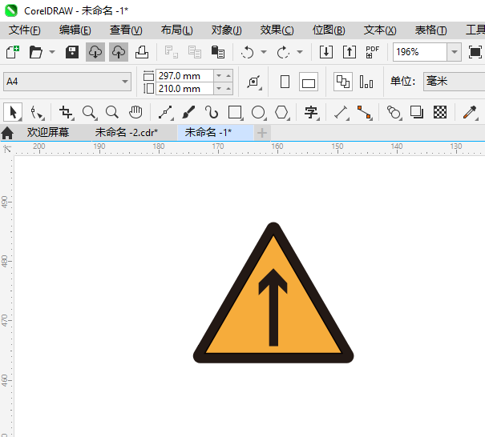Click the Copy toolbar icon
The height and width of the screenshot is (437, 485).
point(195,52)
